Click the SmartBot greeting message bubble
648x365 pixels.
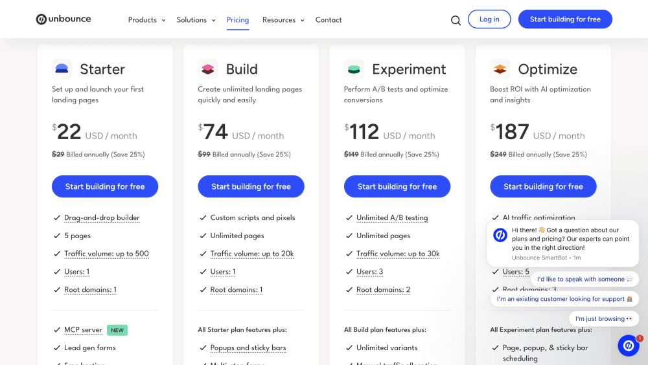point(563,243)
